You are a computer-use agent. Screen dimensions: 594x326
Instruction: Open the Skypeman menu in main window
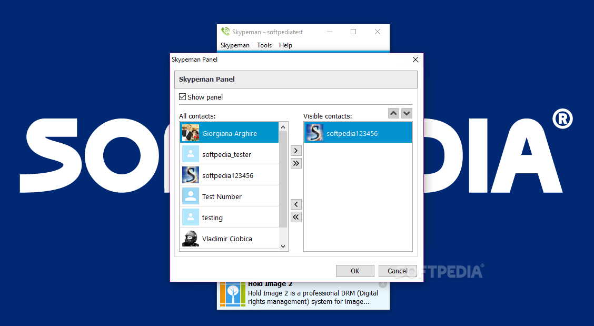tap(235, 45)
